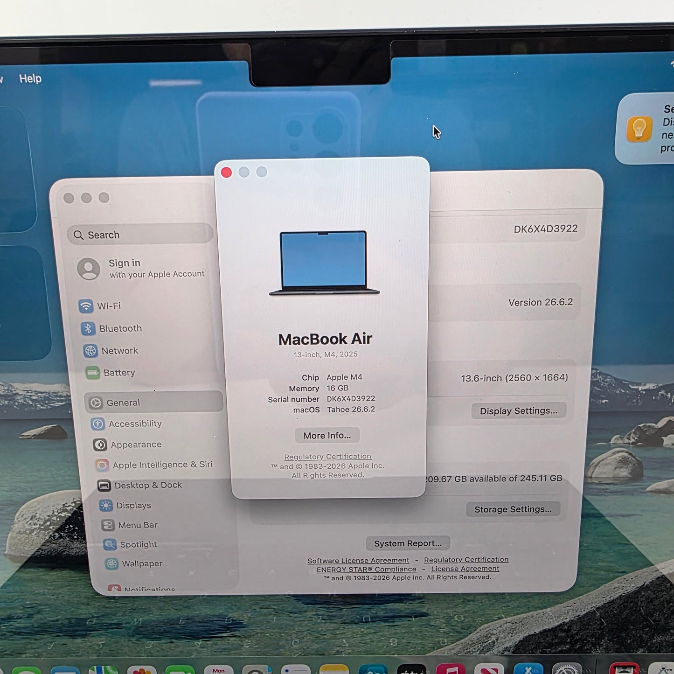
Task: Click the Tahoe 26.6.2 macOS value
Action: [351, 410]
